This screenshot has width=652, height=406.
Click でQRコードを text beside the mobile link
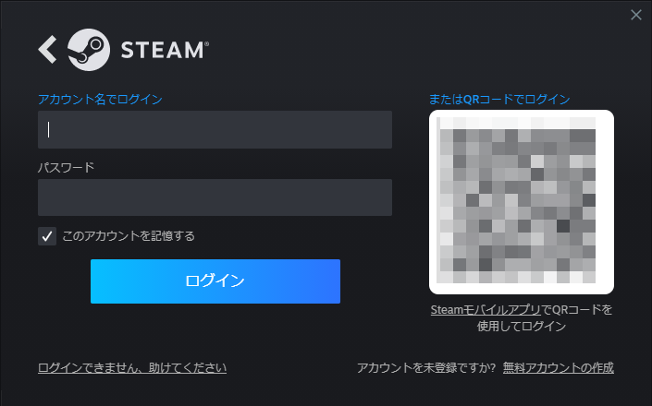[x=577, y=310]
